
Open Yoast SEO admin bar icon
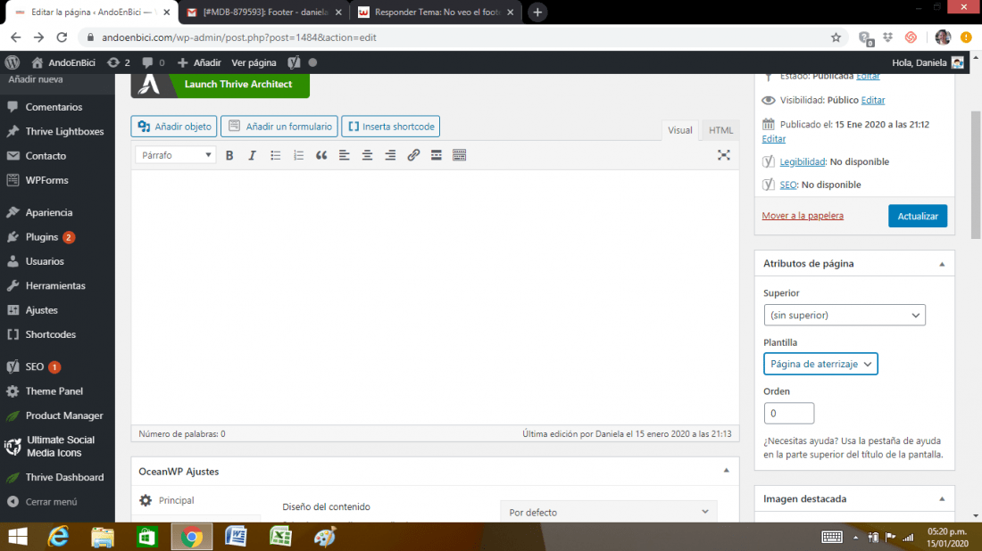click(x=294, y=62)
